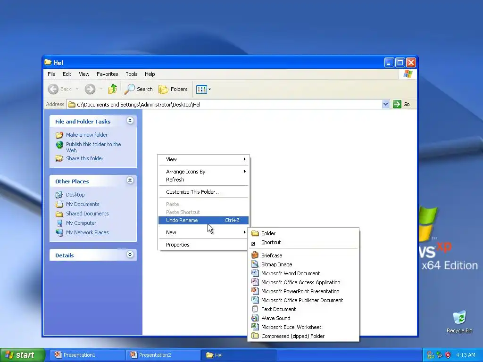
Task: Create new Microsoft Excel Worksheet
Action: [303, 327]
